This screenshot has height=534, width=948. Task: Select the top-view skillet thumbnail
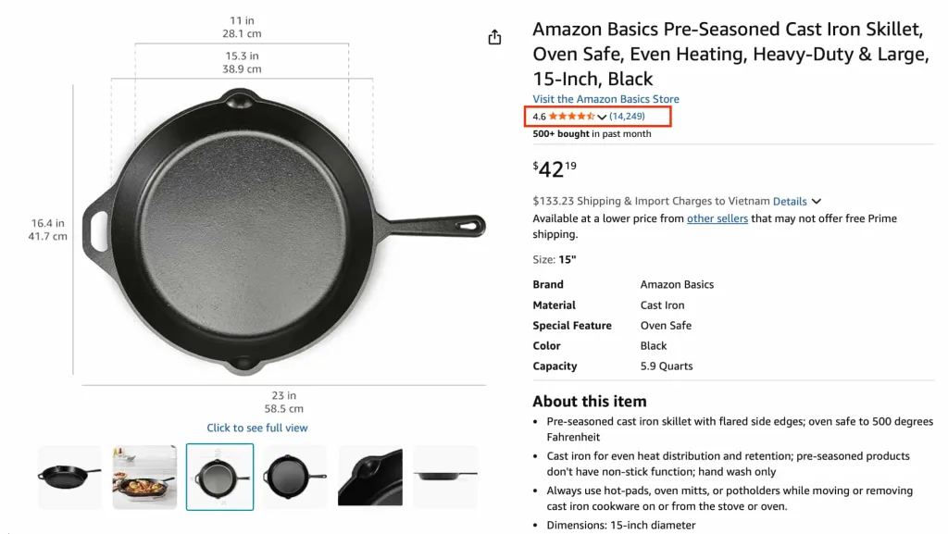pos(294,477)
